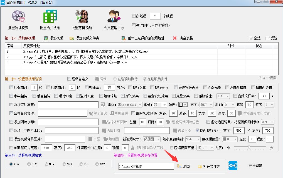
Task: Open the 新视频尺寸 dropdown showing 背景图
Action: pos(151,139)
